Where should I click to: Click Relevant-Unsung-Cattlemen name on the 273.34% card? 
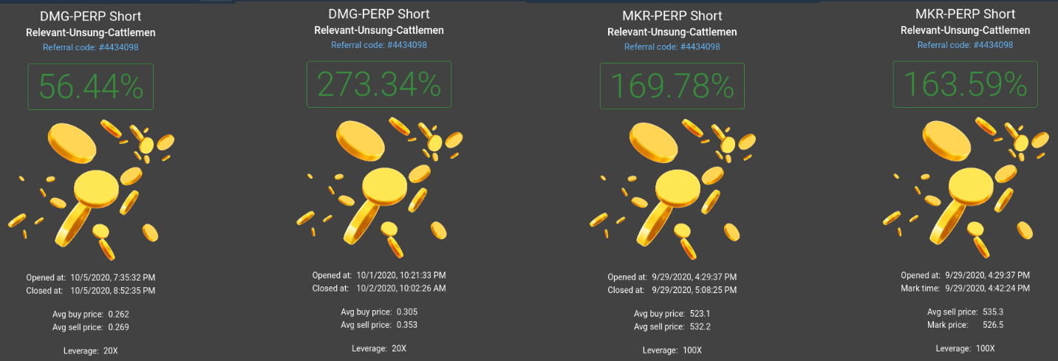379,30
